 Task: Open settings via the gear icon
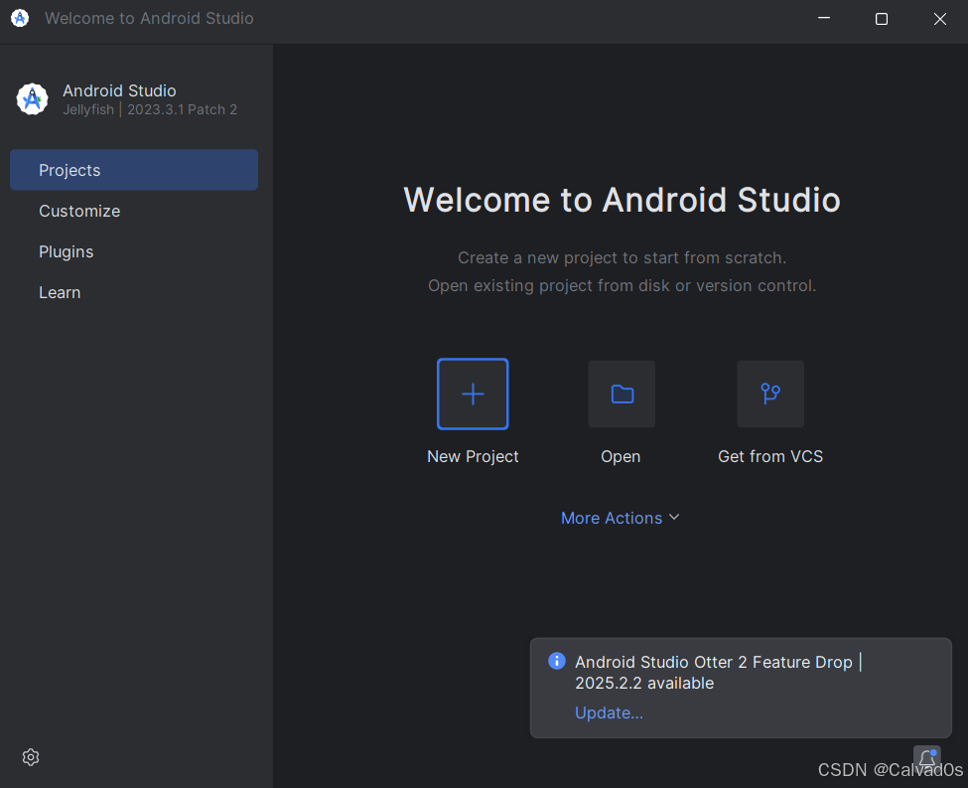[31, 757]
